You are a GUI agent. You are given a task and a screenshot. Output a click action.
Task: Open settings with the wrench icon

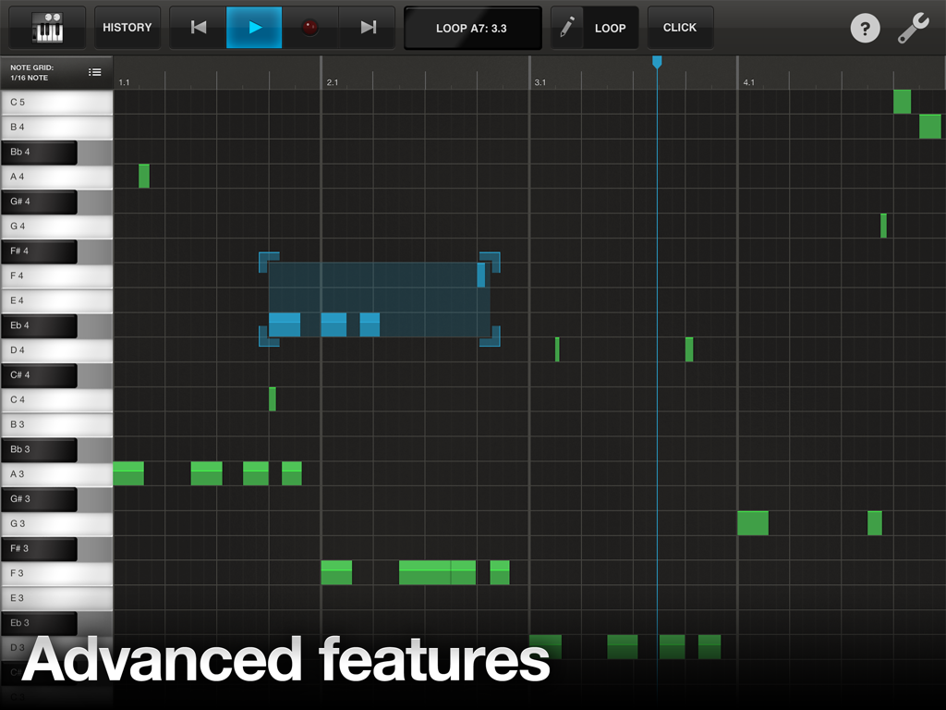click(912, 28)
